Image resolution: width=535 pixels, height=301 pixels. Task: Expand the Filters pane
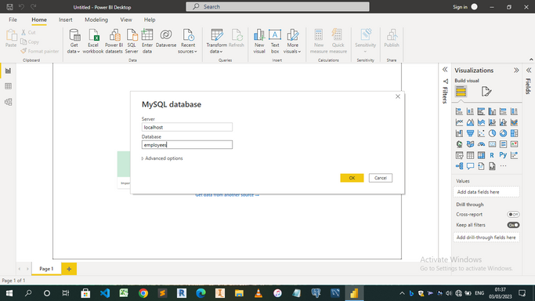(445, 70)
